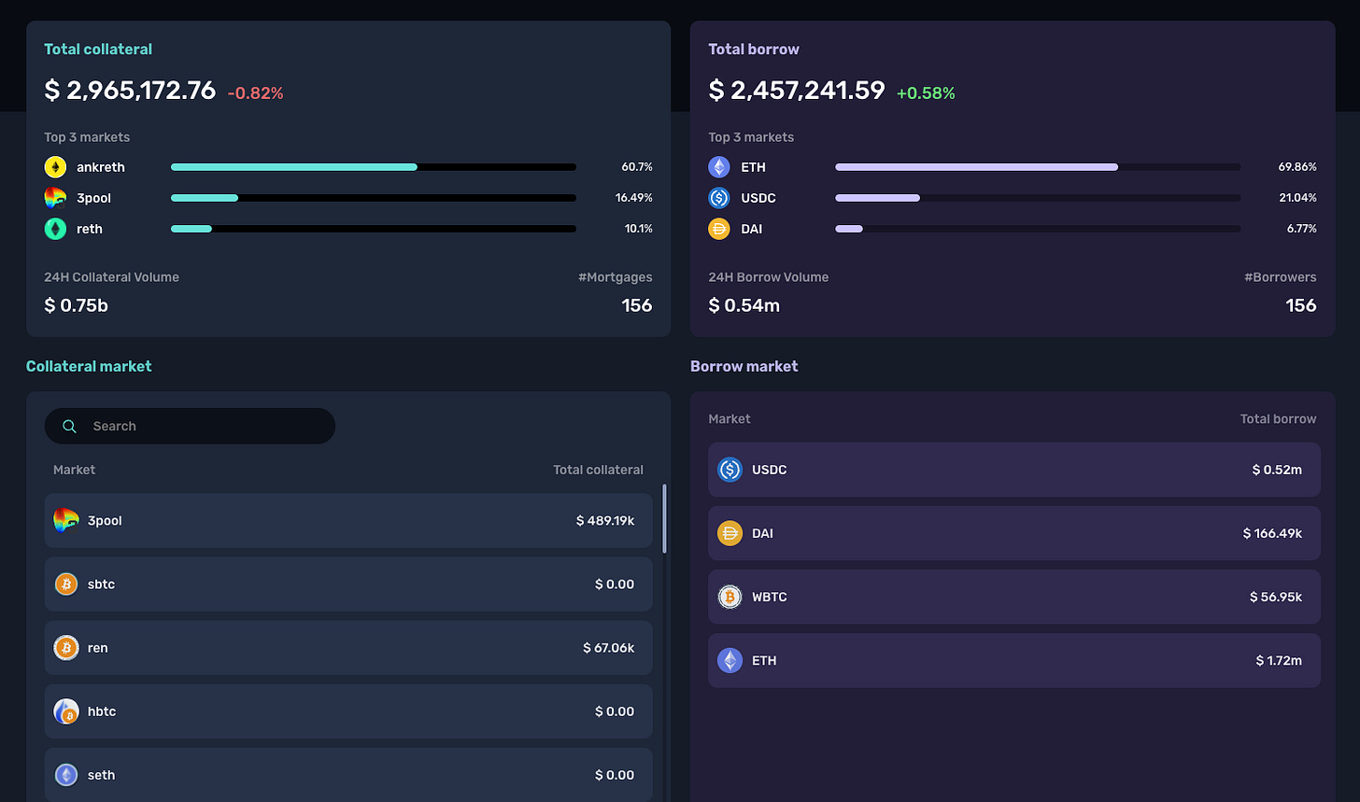Open the USDC borrow market row
1360x802 pixels.
[1014, 470]
